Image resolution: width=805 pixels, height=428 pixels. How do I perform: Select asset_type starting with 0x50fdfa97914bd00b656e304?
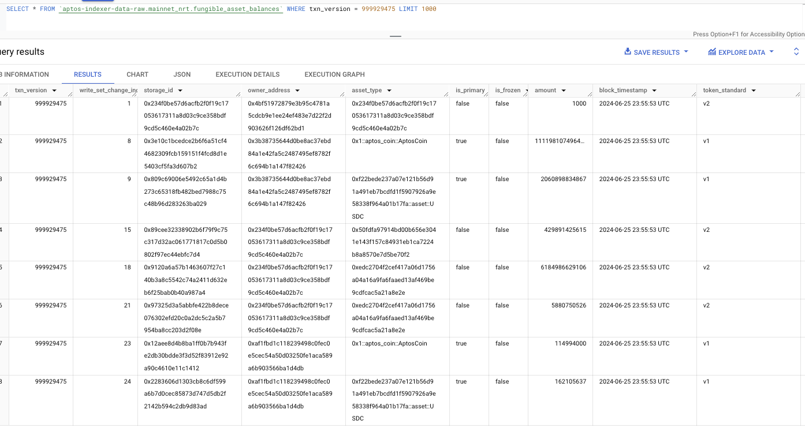(x=394, y=242)
